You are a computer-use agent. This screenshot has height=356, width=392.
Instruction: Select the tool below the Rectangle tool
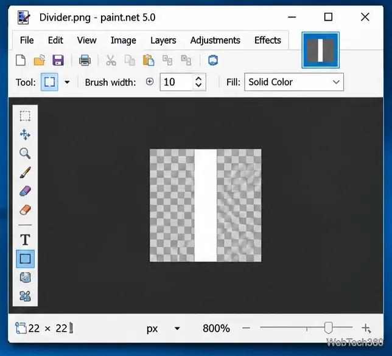[x=25, y=278]
